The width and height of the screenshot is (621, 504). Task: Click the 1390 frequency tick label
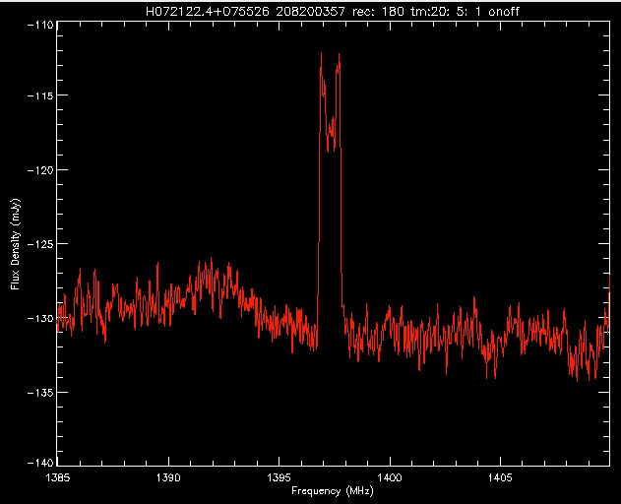coord(168,477)
